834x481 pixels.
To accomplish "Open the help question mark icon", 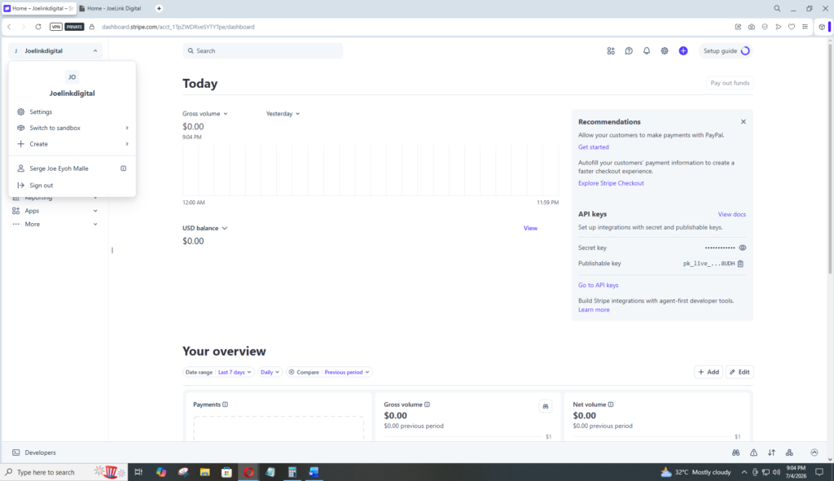I will [629, 51].
